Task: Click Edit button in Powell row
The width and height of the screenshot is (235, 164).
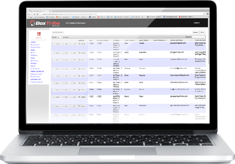Action: [73, 44]
